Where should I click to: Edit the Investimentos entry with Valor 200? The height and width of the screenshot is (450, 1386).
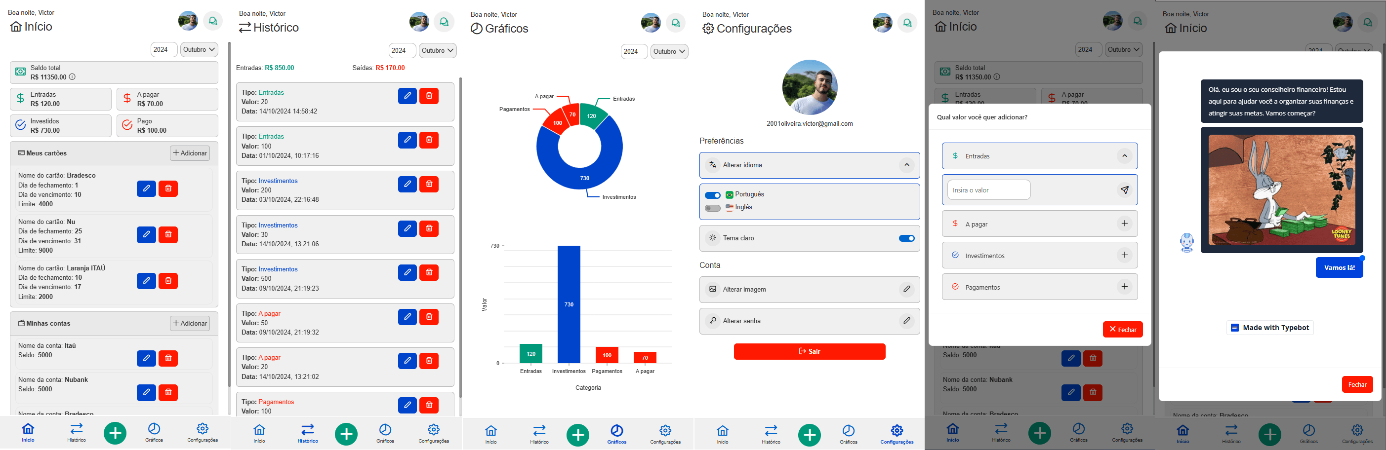coord(408,185)
